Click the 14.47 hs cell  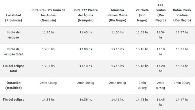pyautogui.click(x=182, y=99)
